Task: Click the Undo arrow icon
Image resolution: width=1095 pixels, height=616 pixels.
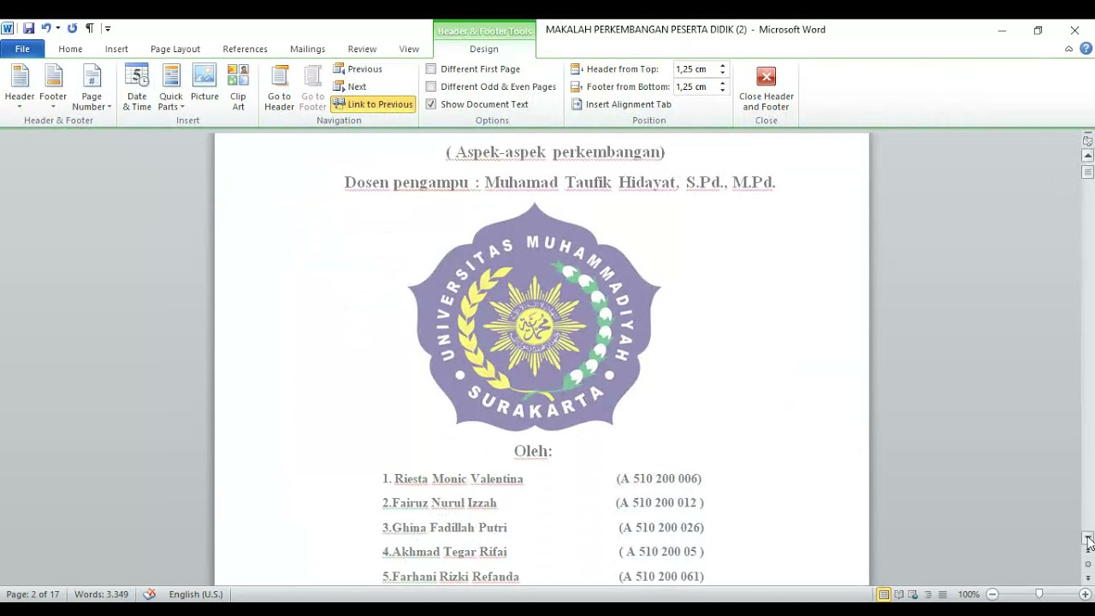Action: [x=46, y=29]
